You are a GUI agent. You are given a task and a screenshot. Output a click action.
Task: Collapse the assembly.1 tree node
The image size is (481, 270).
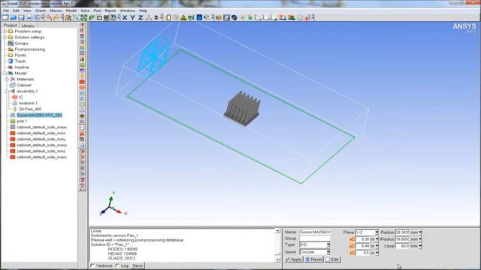tap(7, 91)
